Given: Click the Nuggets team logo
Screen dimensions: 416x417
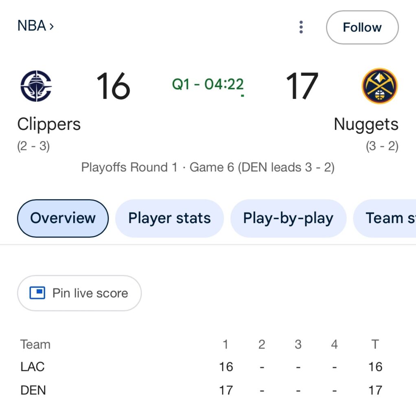Looking at the screenshot, I should pyautogui.click(x=379, y=86).
